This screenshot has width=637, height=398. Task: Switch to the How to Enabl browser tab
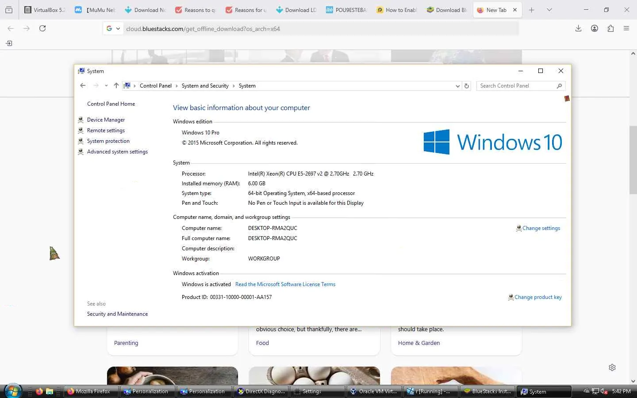[396, 10]
